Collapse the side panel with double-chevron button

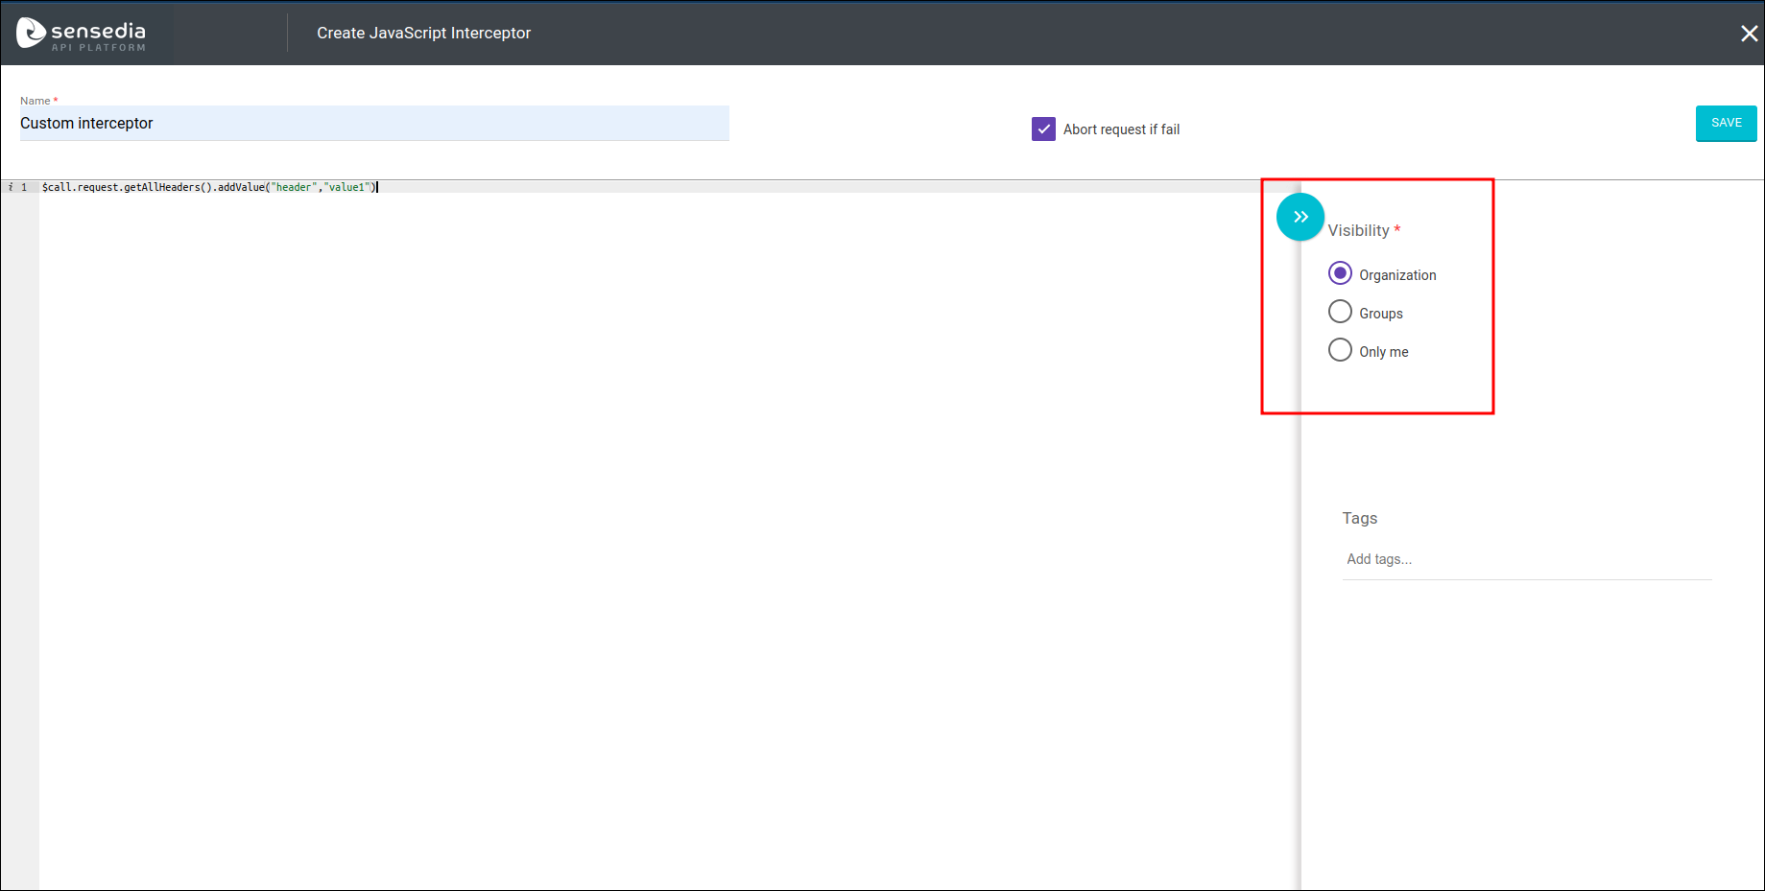coord(1300,217)
